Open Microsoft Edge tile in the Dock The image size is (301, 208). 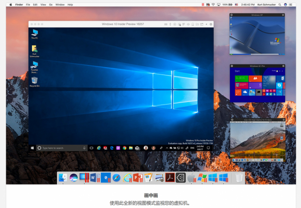click(106, 177)
